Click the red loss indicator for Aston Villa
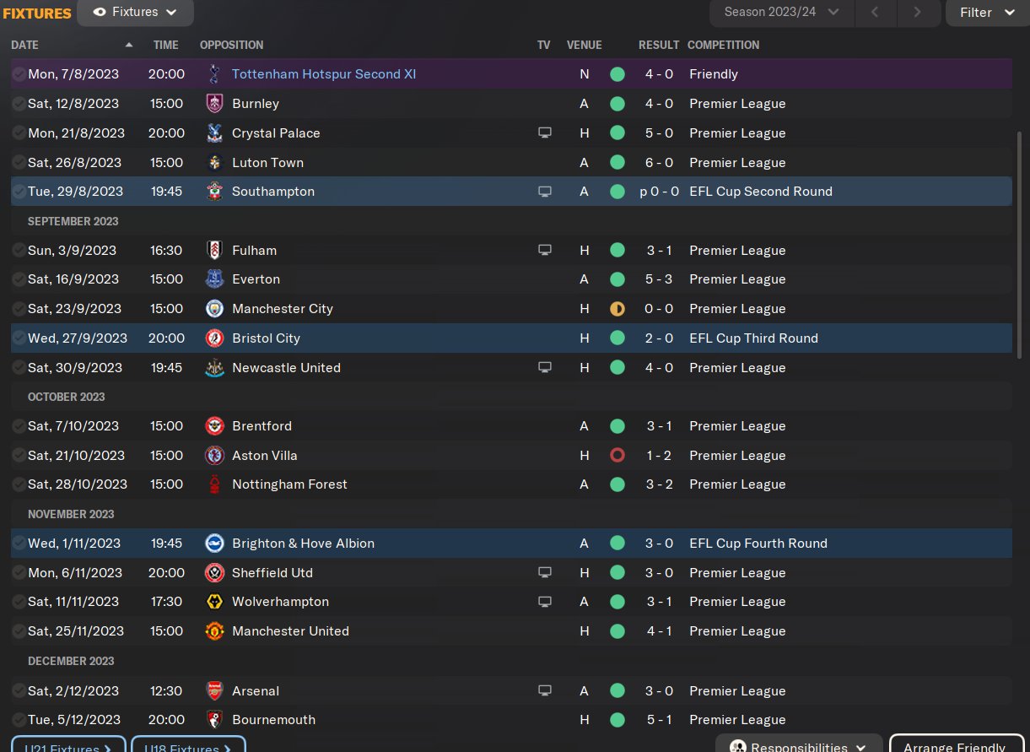The image size is (1030, 752). click(x=617, y=456)
